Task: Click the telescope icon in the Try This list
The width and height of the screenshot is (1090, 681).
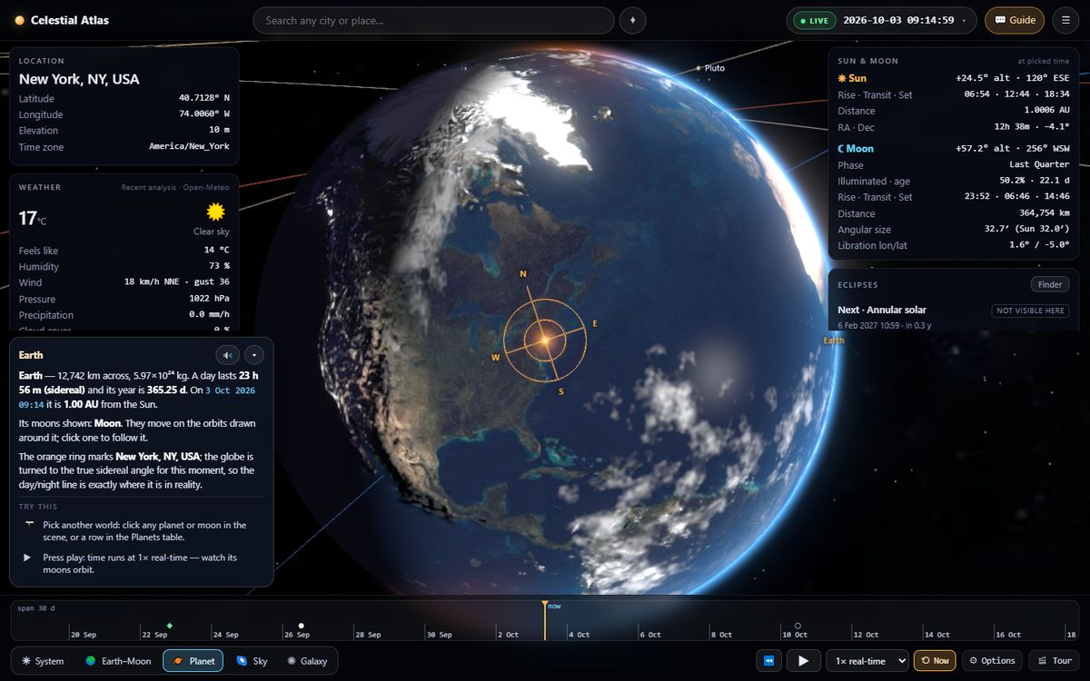Action: coord(29,525)
